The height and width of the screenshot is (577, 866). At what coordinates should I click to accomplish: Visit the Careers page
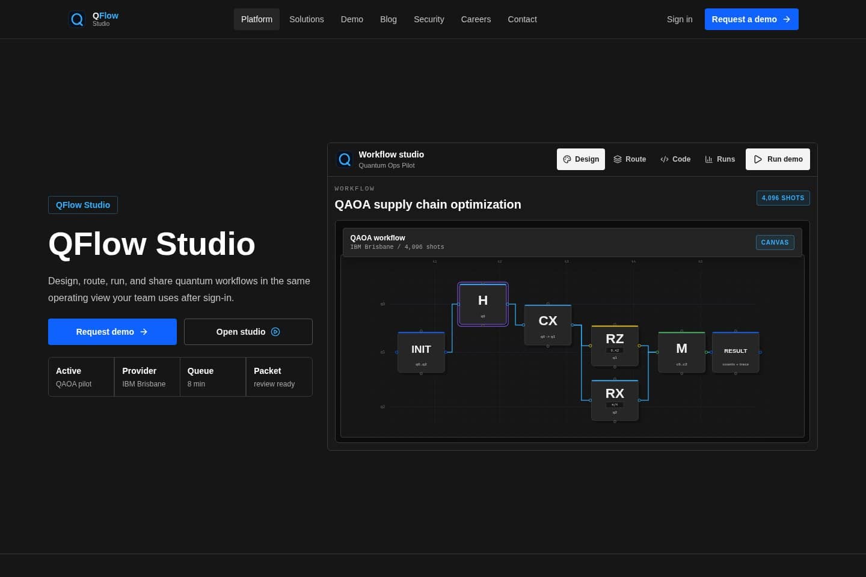click(x=476, y=19)
